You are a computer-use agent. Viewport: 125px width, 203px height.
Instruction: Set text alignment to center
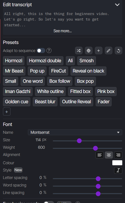109,155
